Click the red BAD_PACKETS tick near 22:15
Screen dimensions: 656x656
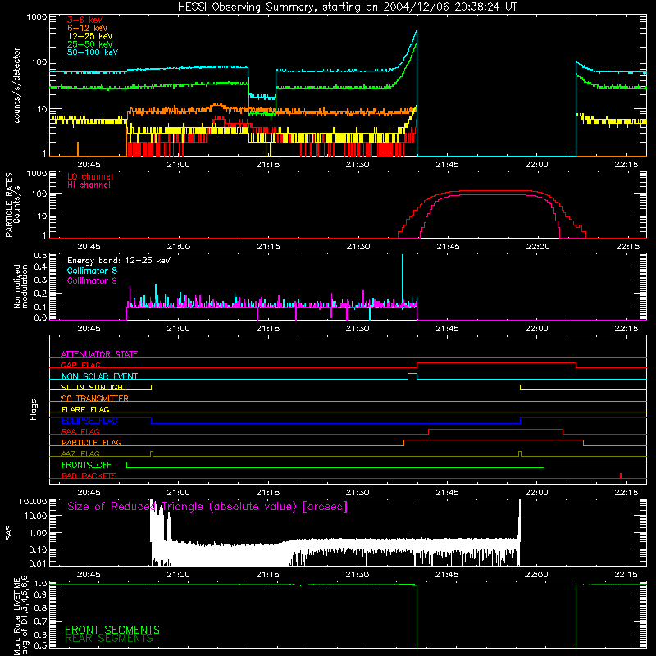pos(621,476)
